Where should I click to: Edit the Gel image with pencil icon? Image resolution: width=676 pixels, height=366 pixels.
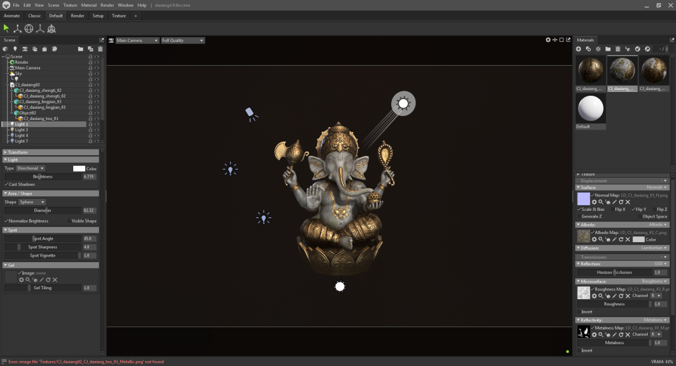coord(41,280)
